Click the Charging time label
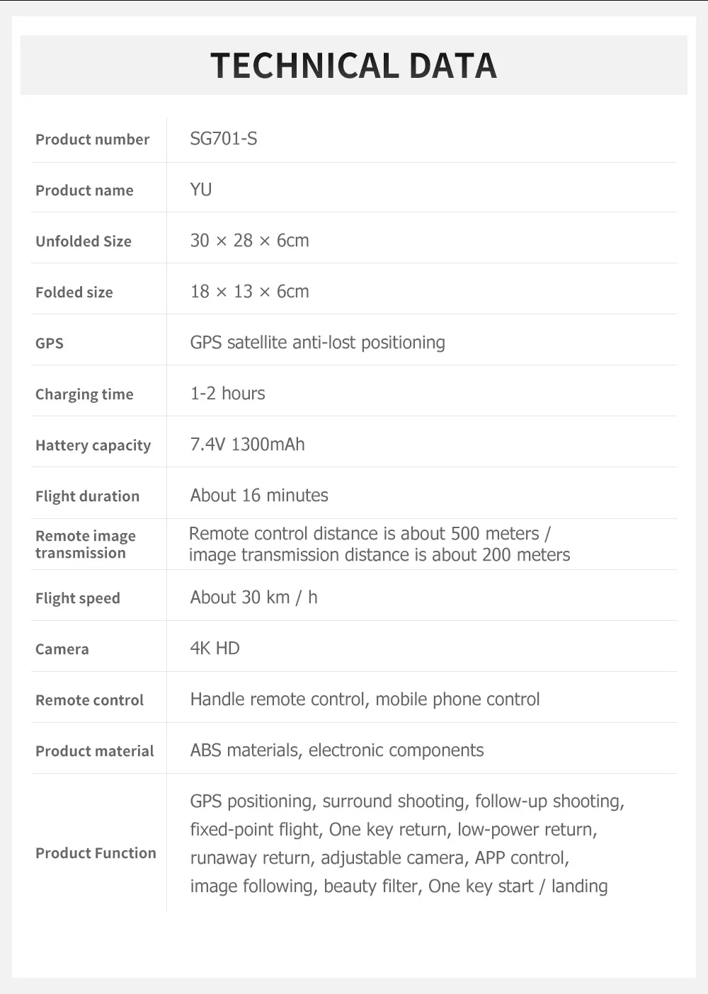708x994 pixels. click(x=84, y=394)
